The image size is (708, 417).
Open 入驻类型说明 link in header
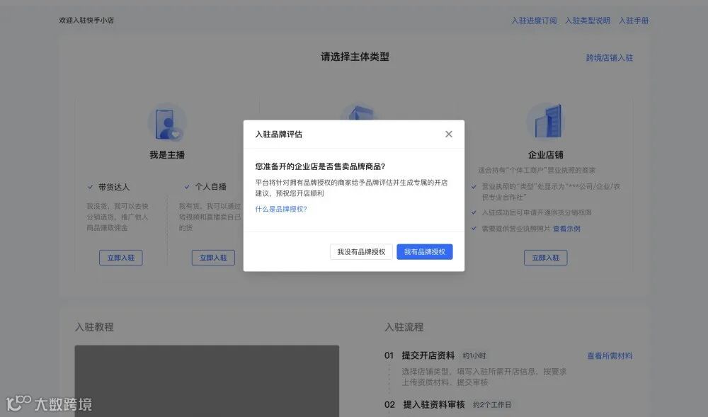pos(587,21)
